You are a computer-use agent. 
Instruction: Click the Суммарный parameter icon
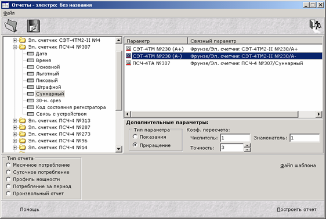pyautogui.click(x=31, y=94)
